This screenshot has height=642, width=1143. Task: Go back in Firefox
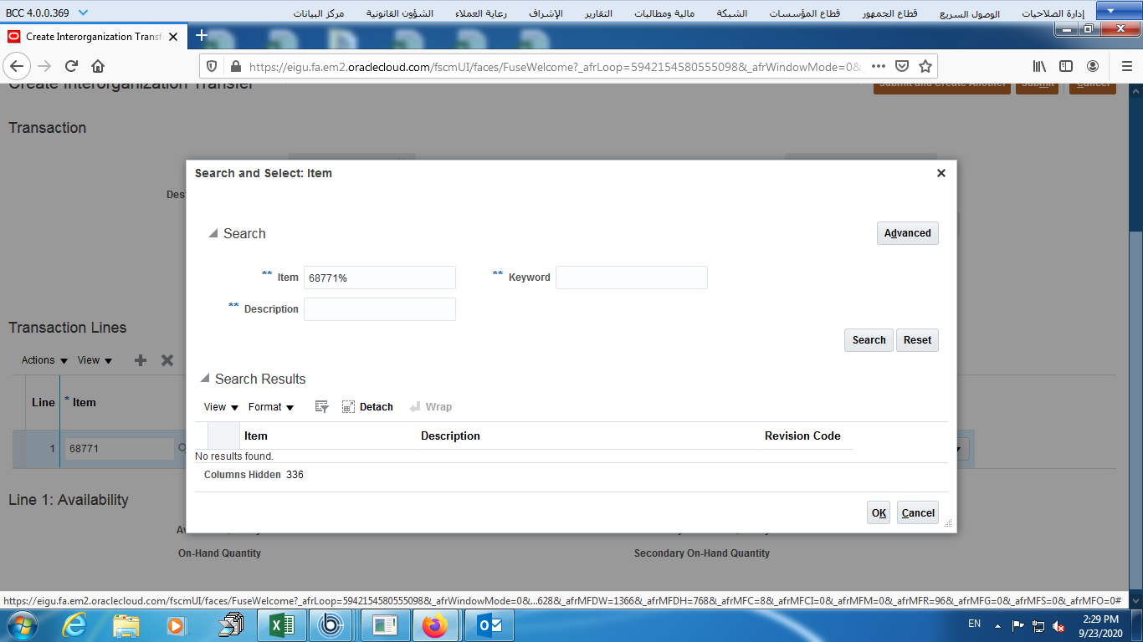[x=18, y=66]
